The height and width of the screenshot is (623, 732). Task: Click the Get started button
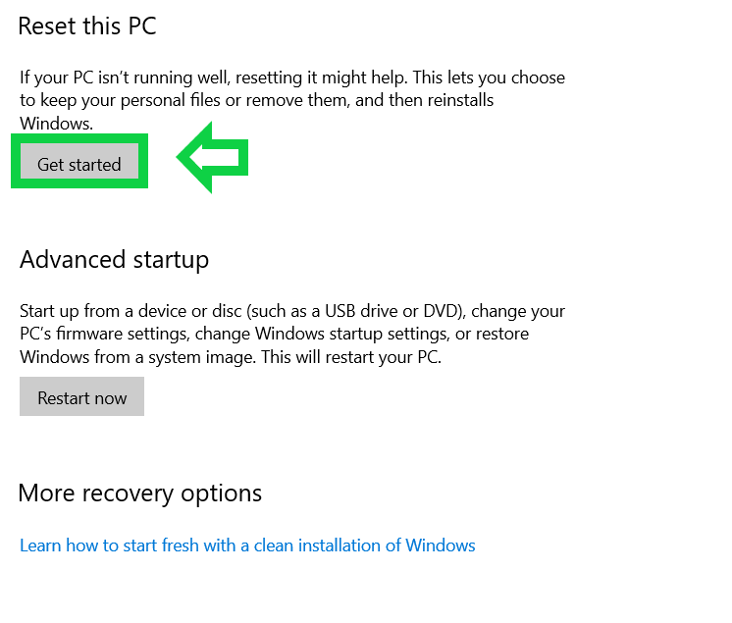[79, 164]
